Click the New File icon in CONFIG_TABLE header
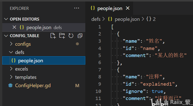The height and width of the screenshot is (106, 193). 53,36
